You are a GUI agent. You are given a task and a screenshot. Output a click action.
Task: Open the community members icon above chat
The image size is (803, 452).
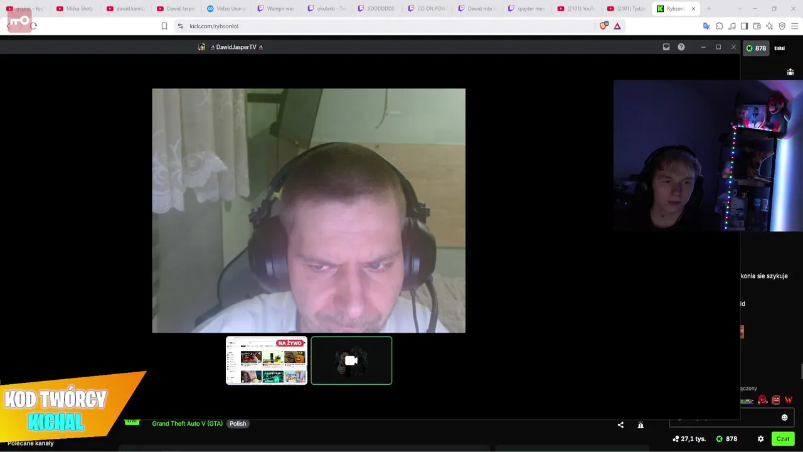click(790, 72)
